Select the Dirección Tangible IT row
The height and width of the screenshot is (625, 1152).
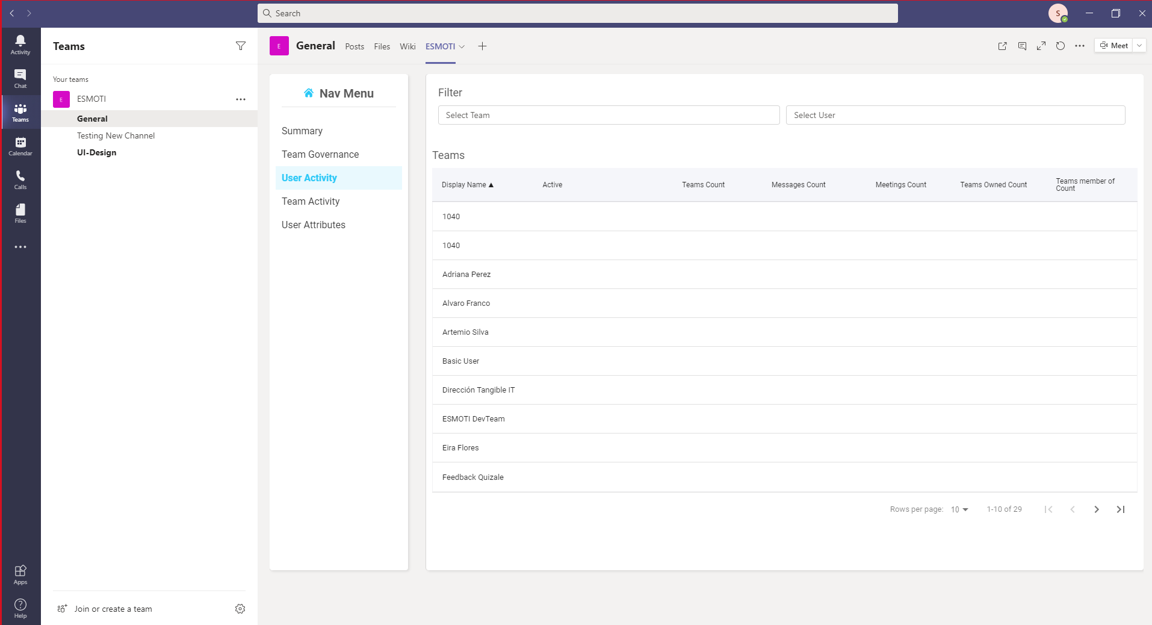[785, 390]
